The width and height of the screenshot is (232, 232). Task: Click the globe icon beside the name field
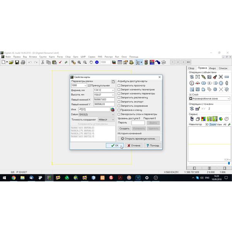[113, 109]
